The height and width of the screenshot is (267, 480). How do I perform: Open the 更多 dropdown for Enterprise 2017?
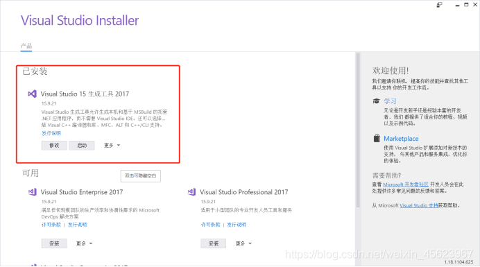point(84,243)
